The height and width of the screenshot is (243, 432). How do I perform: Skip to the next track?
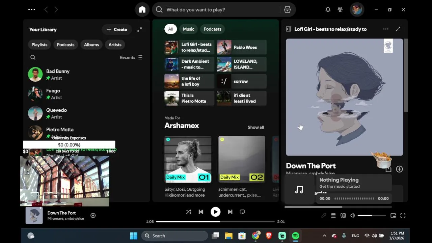(230, 212)
